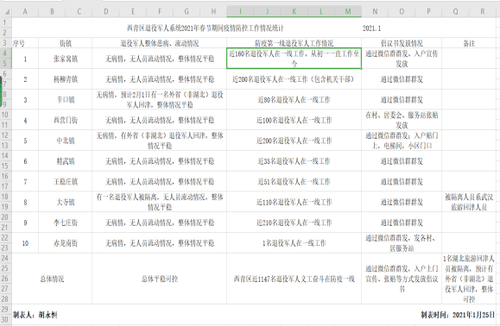Click the 倡议书发放情况 header cell
This screenshot has width=500, height=326.
402,43
